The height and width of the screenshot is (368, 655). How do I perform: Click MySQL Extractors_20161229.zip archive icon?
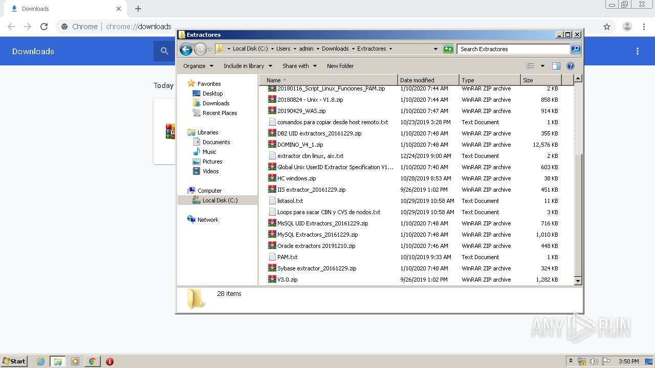272,234
